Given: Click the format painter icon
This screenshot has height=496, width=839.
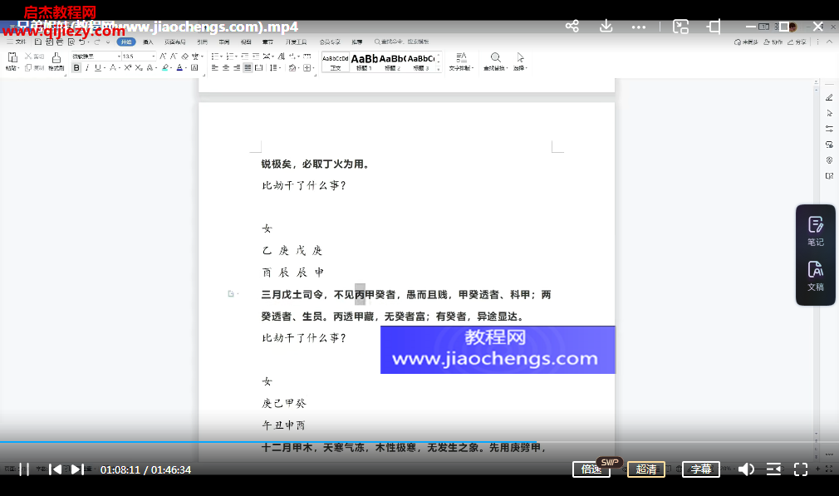Looking at the screenshot, I should [x=56, y=61].
